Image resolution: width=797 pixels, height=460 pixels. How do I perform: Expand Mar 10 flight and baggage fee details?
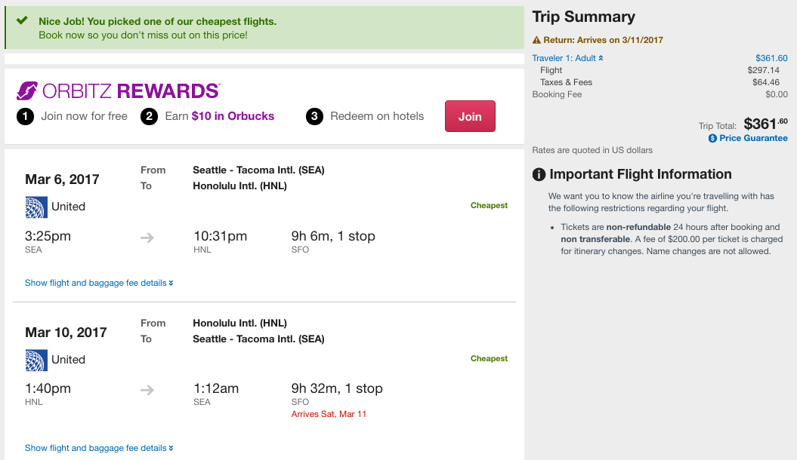pos(99,448)
